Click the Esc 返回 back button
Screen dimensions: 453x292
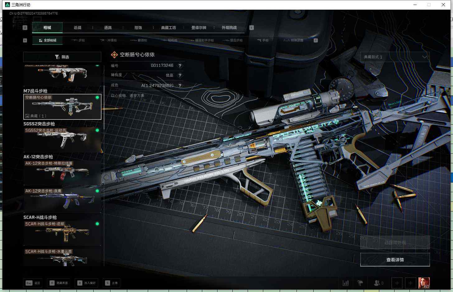click(x=33, y=283)
